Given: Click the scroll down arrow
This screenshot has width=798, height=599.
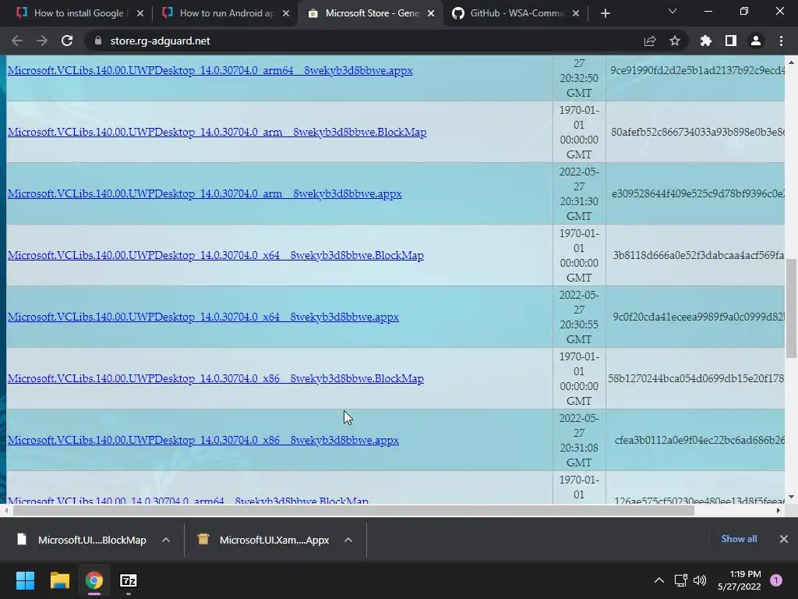Looking at the screenshot, I should [791, 497].
